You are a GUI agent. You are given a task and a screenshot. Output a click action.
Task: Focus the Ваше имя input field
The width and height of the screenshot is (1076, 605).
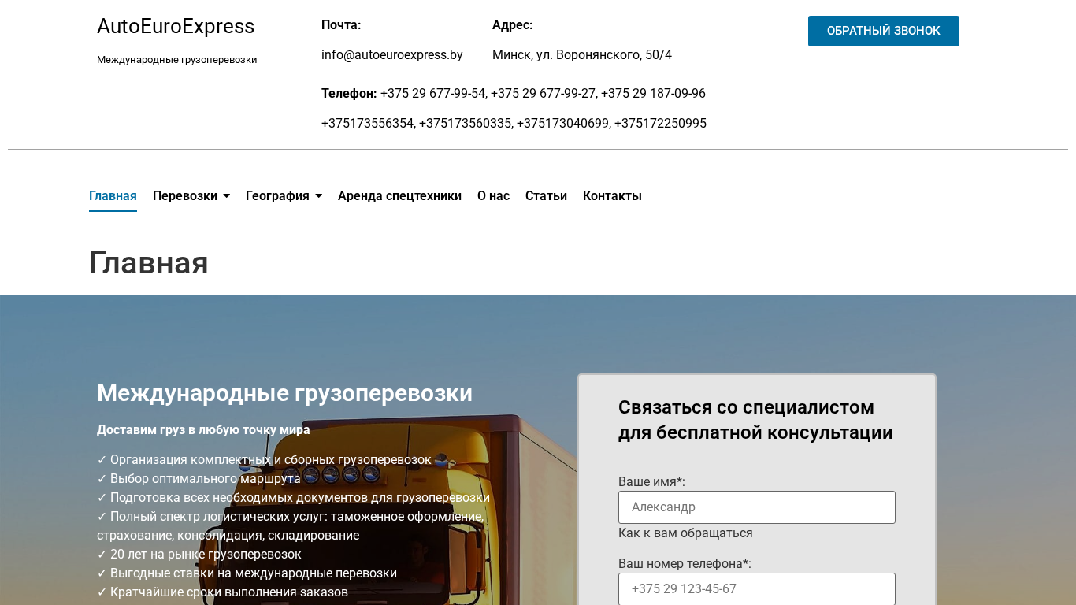click(756, 507)
